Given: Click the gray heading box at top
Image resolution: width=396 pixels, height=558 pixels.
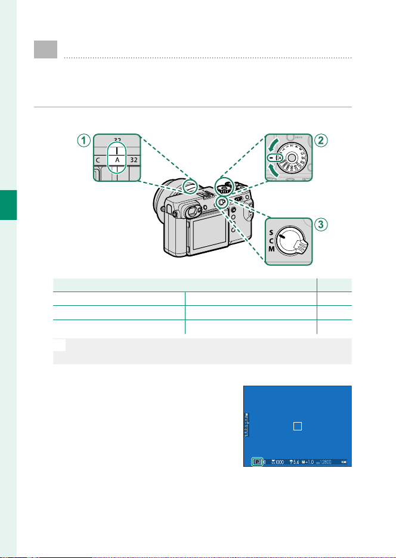Looking at the screenshot, I should [45, 49].
